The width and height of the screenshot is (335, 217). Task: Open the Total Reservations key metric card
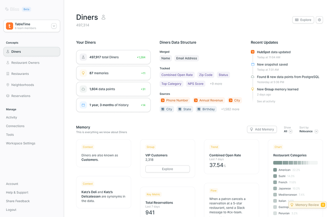(167, 202)
